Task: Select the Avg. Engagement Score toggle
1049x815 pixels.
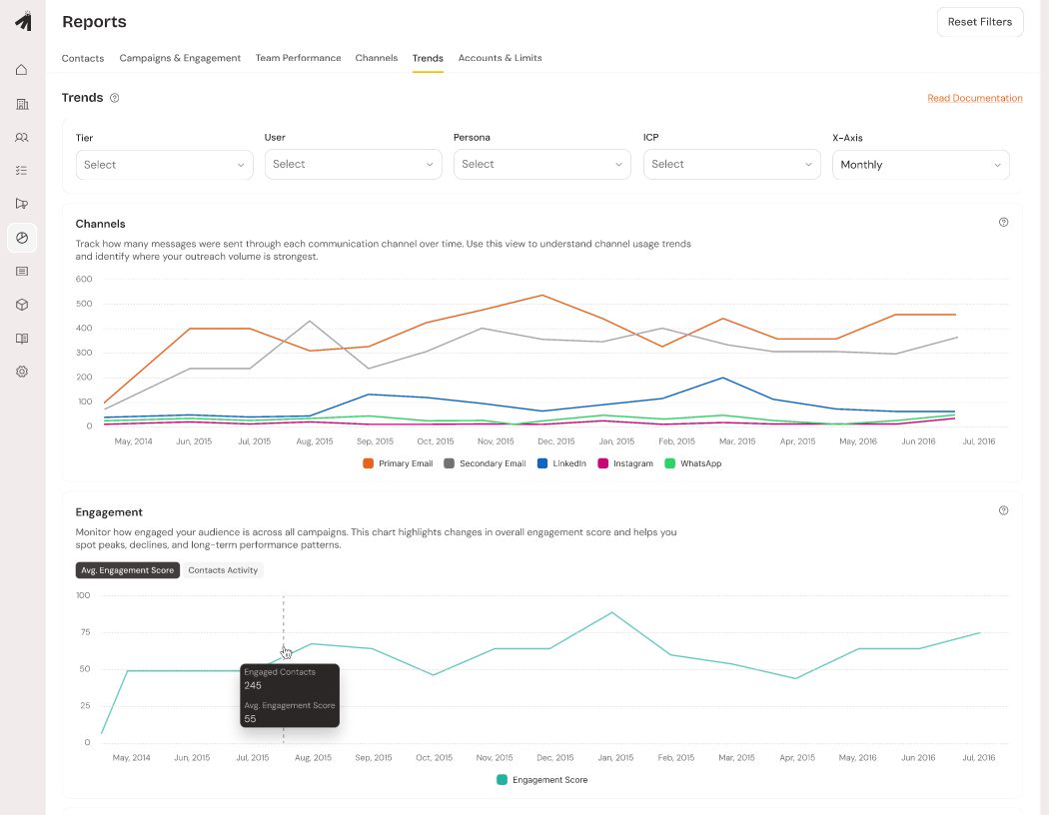Action: 128,570
